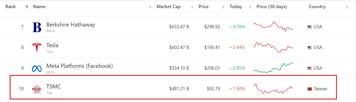356x102 pixels.
Task: Open the Berkshire Hathaway company link
Action: coord(71,25)
